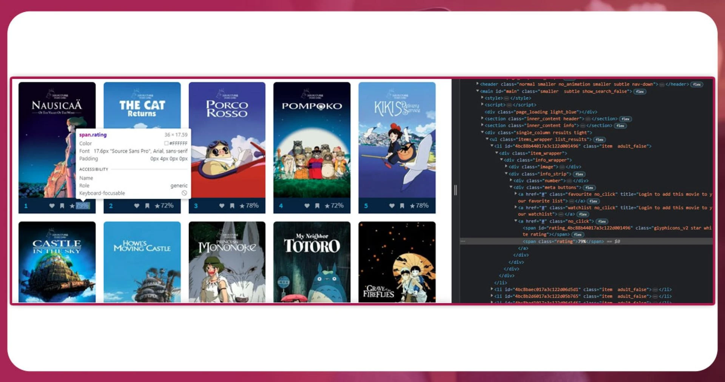Collapse the main id="main" node
This screenshot has height=382, width=725.
(x=478, y=91)
